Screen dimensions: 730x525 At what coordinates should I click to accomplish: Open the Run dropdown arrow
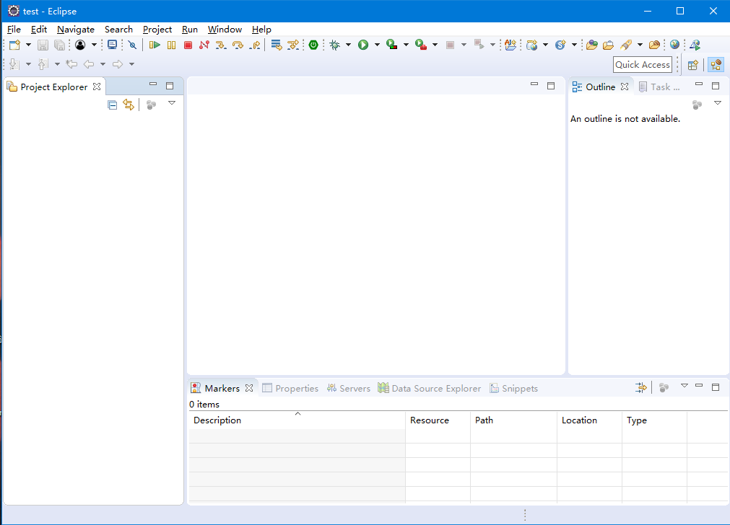[377, 45]
